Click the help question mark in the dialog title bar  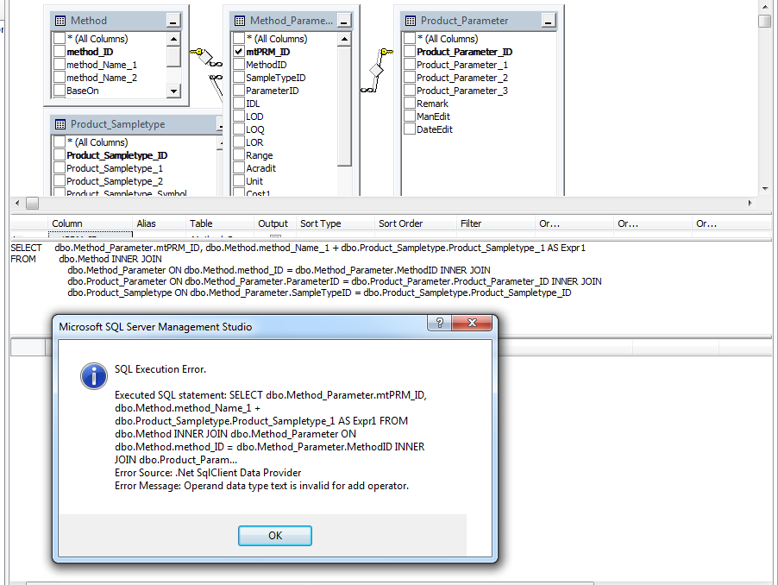pyautogui.click(x=439, y=323)
